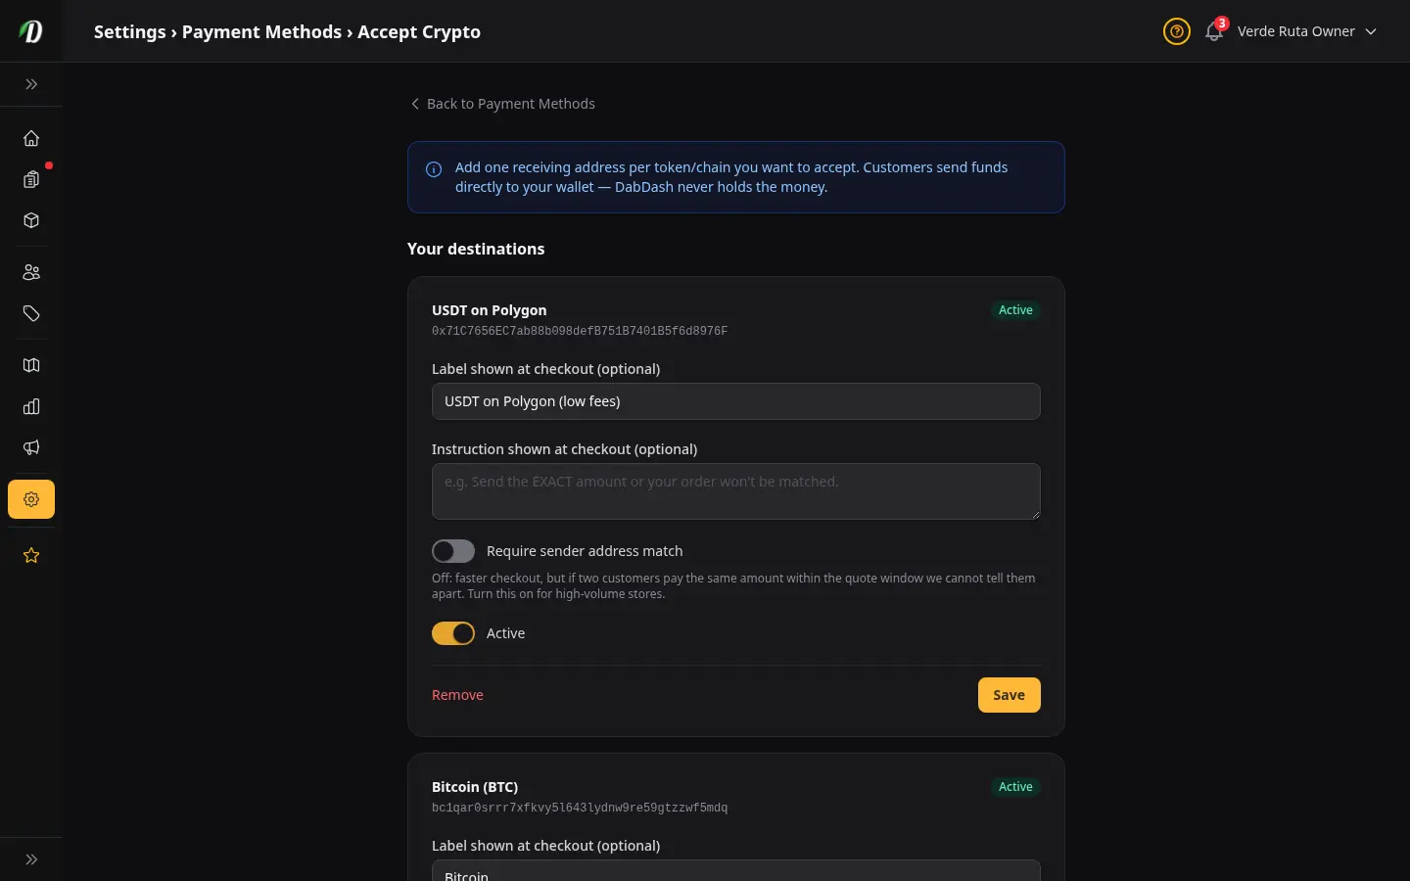
Task: Open the notifications bell with 3 badge
Action: [x=1214, y=31]
